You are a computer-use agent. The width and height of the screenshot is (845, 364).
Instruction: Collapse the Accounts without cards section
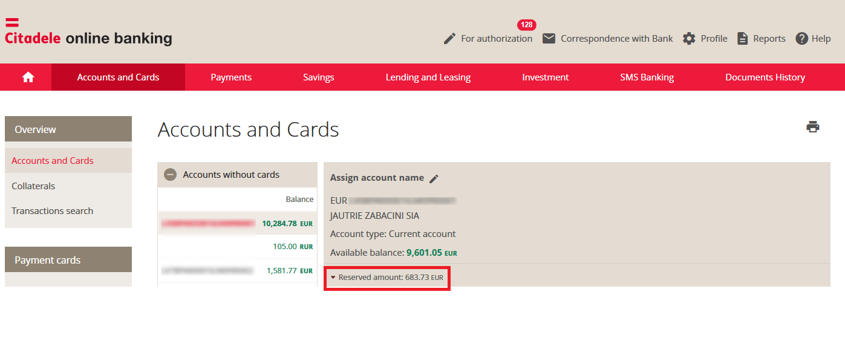point(169,174)
